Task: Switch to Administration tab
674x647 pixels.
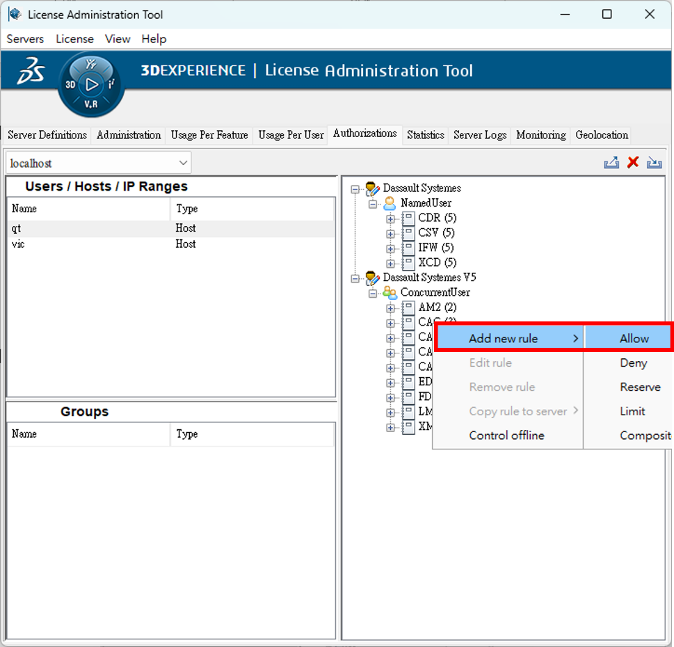Action: click(x=129, y=135)
